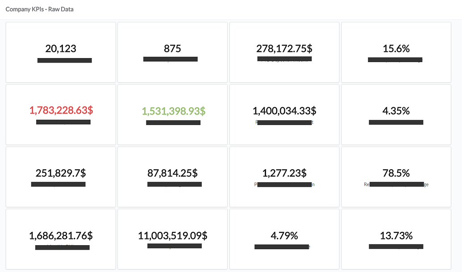Click the Company KPIs - Raw Data title
Screen dimensions: 462x272
click(x=39, y=8)
